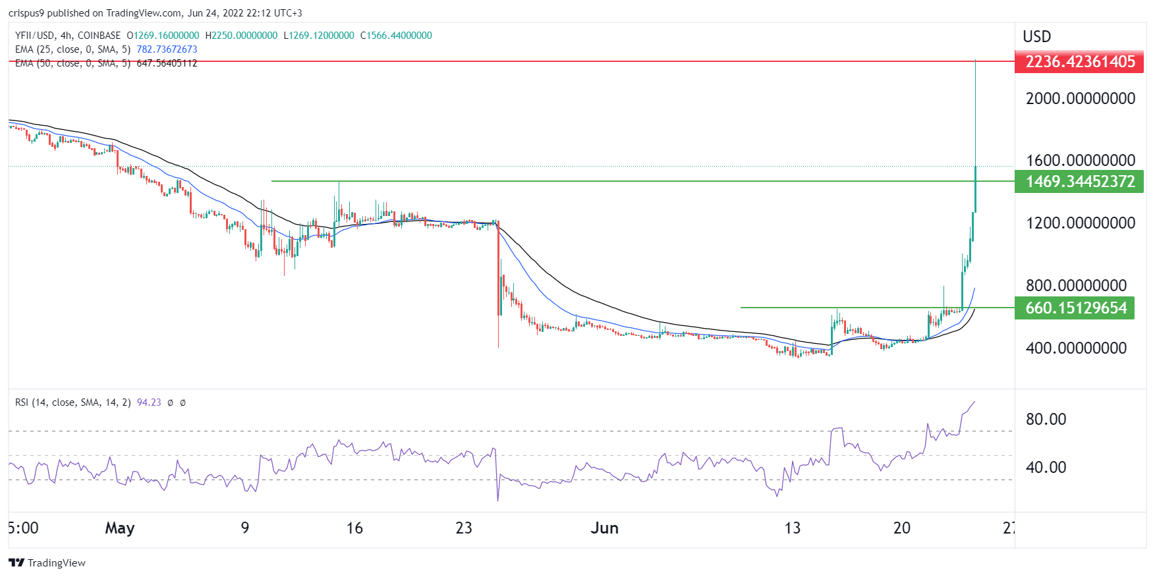The height and width of the screenshot is (577, 1155).
Task: Click the low price L1269.12000000
Action: click(x=319, y=36)
